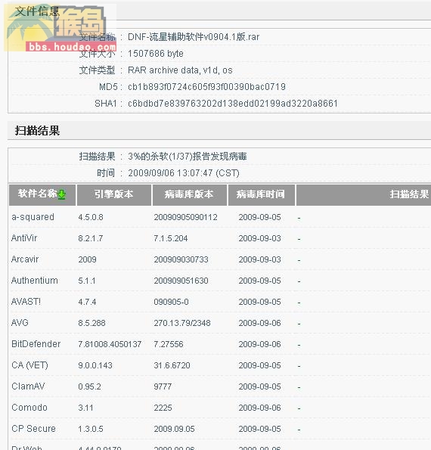Sort by 病毒库版本 column header

click(189, 195)
